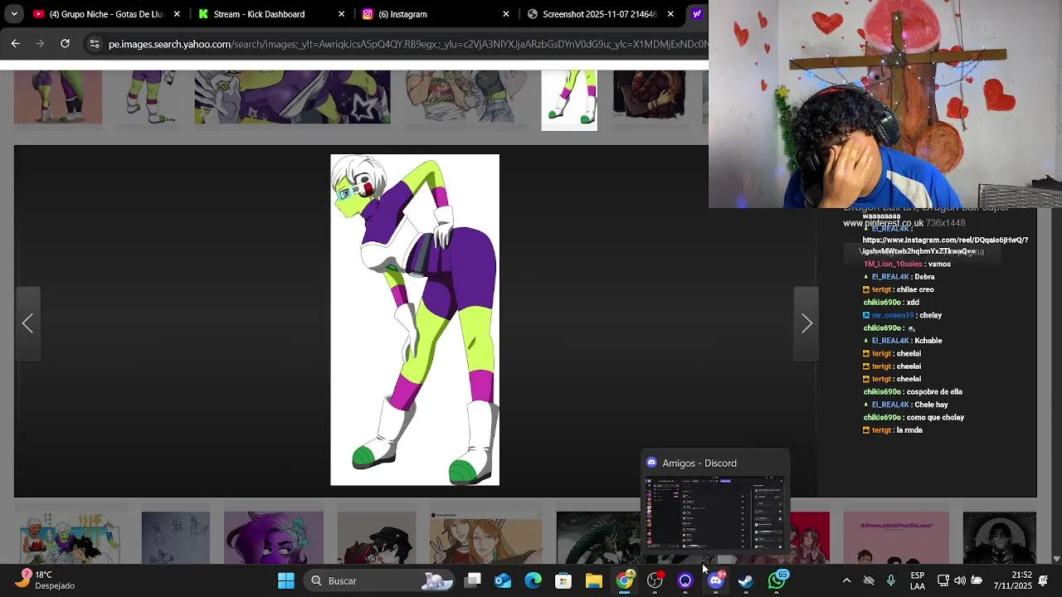Open Microsoft Store from the taskbar

pyautogui.click(x=563, y=580)
